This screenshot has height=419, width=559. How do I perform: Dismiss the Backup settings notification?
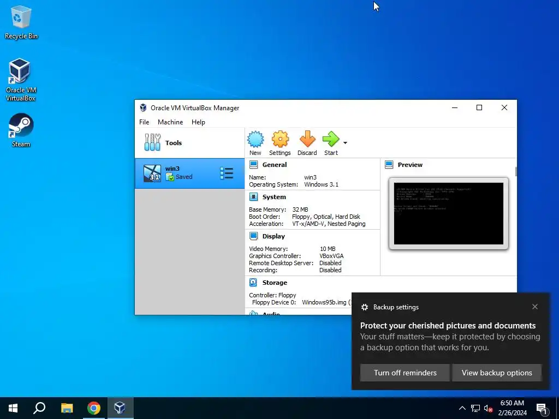[535, 307]
